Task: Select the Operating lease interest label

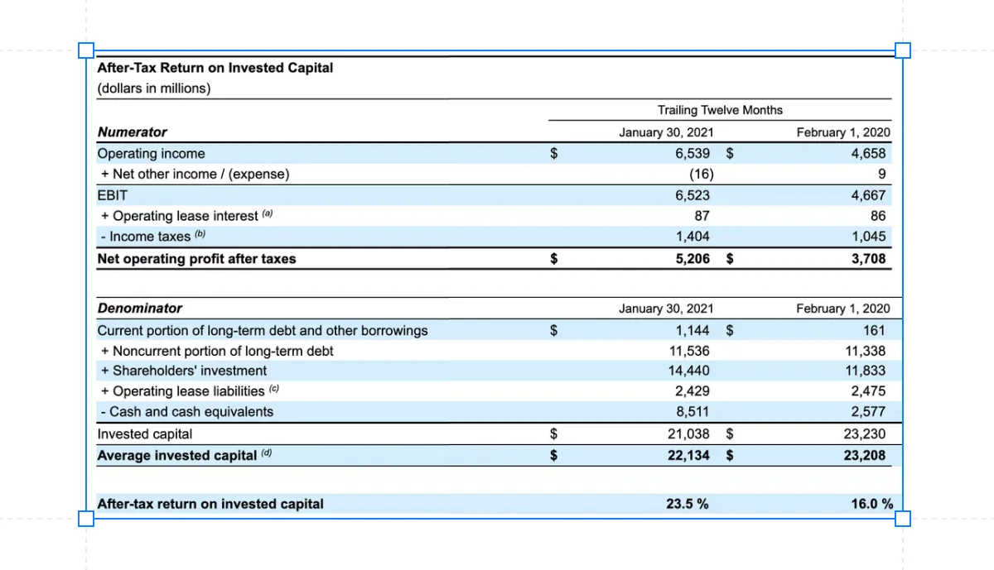Action: 186,216
